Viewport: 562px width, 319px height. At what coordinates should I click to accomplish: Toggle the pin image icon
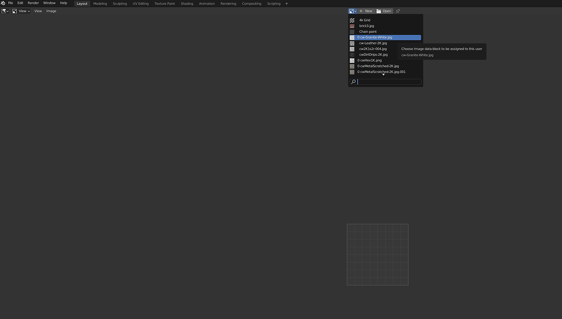pyautogui.click(x=397, y=11)
